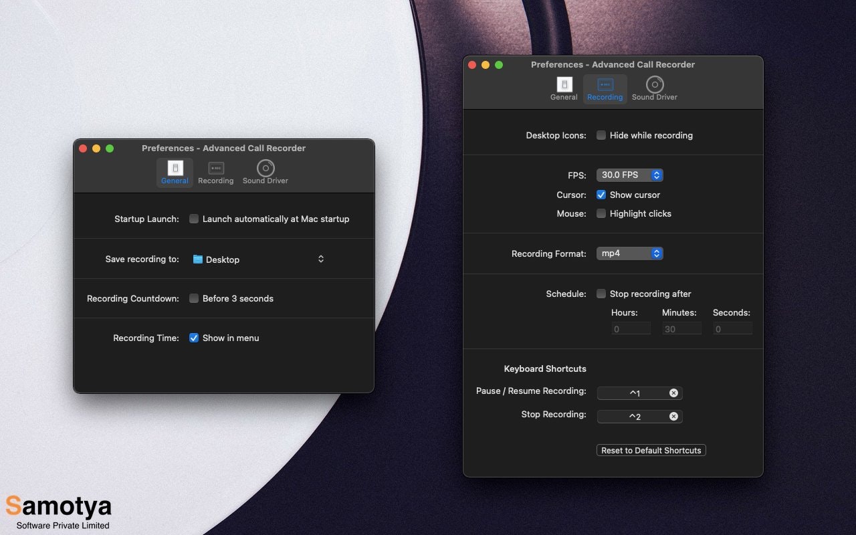Screen dimensions: 856x535
Task: Click the Minutes input field showing 30
Action: pos(681,328)
